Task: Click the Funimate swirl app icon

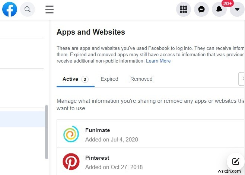Action: click(x=71, y=135)
